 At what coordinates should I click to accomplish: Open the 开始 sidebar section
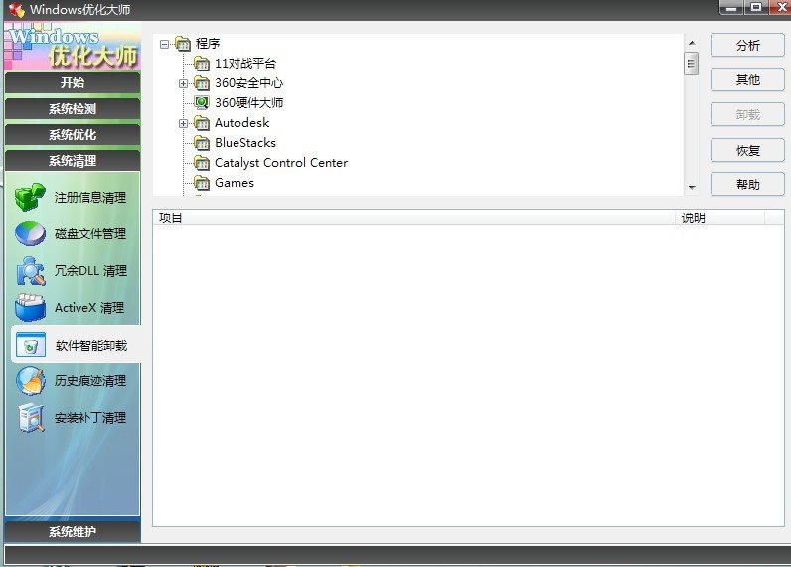73,82
